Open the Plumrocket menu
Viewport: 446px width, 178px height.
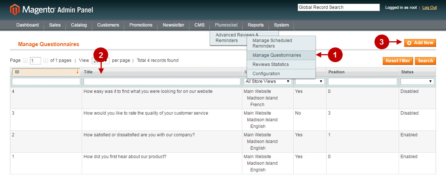pyautogui.click(x=226, y=25)
